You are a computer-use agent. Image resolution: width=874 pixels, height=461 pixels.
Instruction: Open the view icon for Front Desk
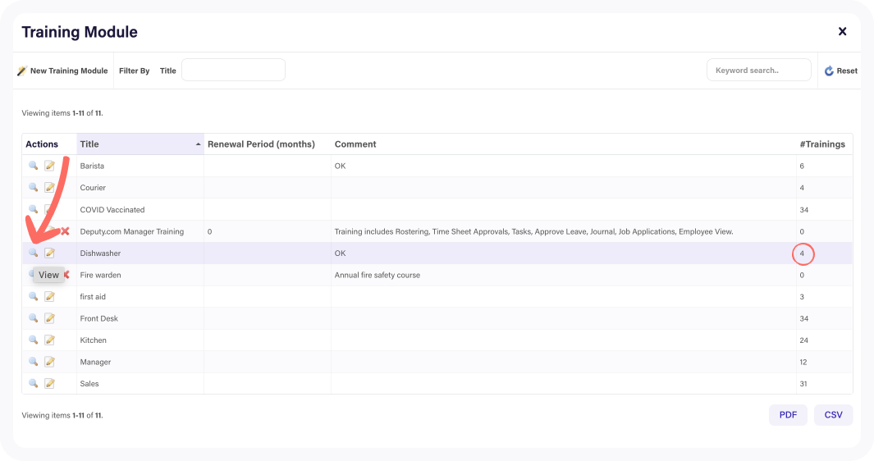(34, 317)
